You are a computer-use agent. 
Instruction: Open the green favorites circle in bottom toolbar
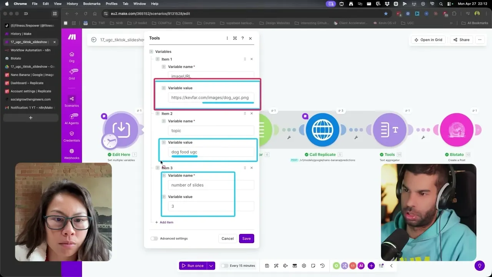337,265
